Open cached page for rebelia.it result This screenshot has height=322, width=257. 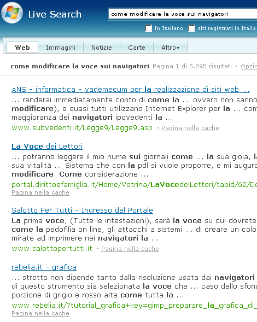40,313
